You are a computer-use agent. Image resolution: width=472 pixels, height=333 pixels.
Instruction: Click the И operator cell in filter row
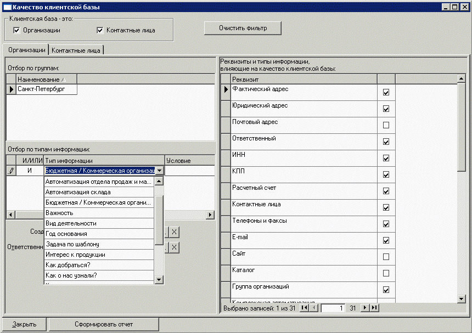tap(30, 171)
